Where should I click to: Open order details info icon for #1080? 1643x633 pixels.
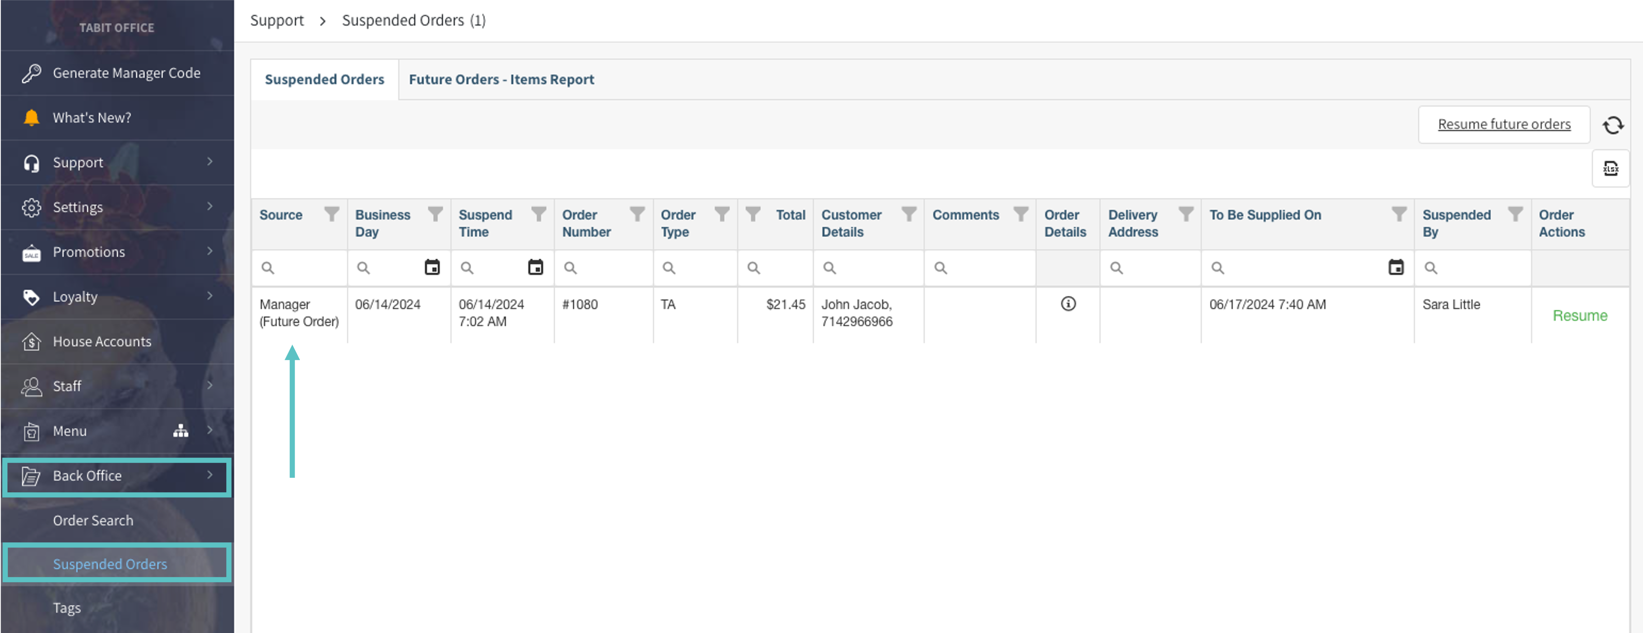[x=1068, y=304]
